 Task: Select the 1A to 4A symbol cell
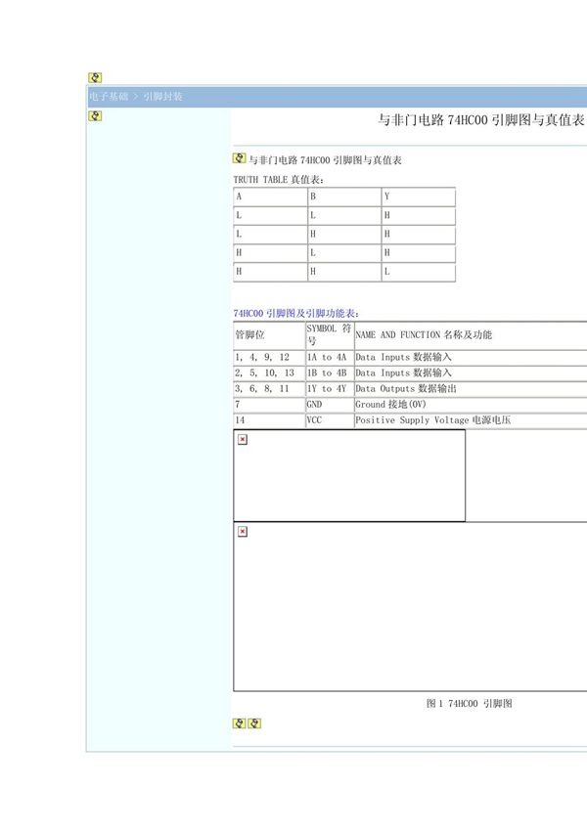(x=330, y=357)
